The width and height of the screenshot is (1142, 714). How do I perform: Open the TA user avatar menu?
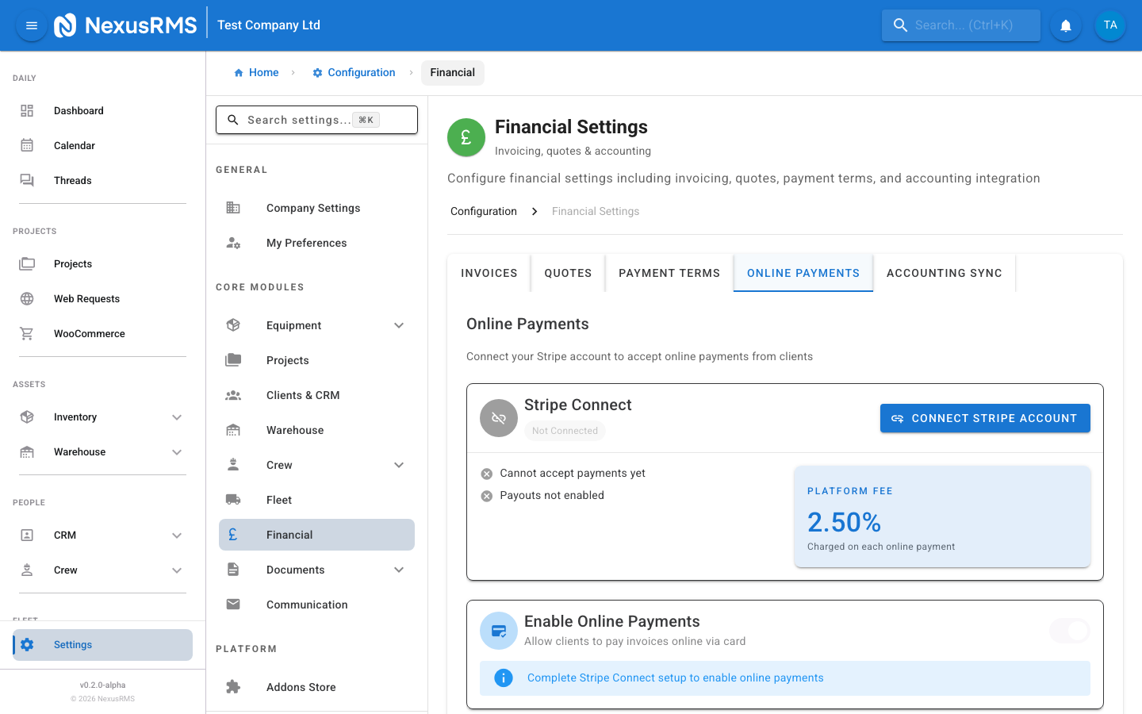(x=1110, y=25)
